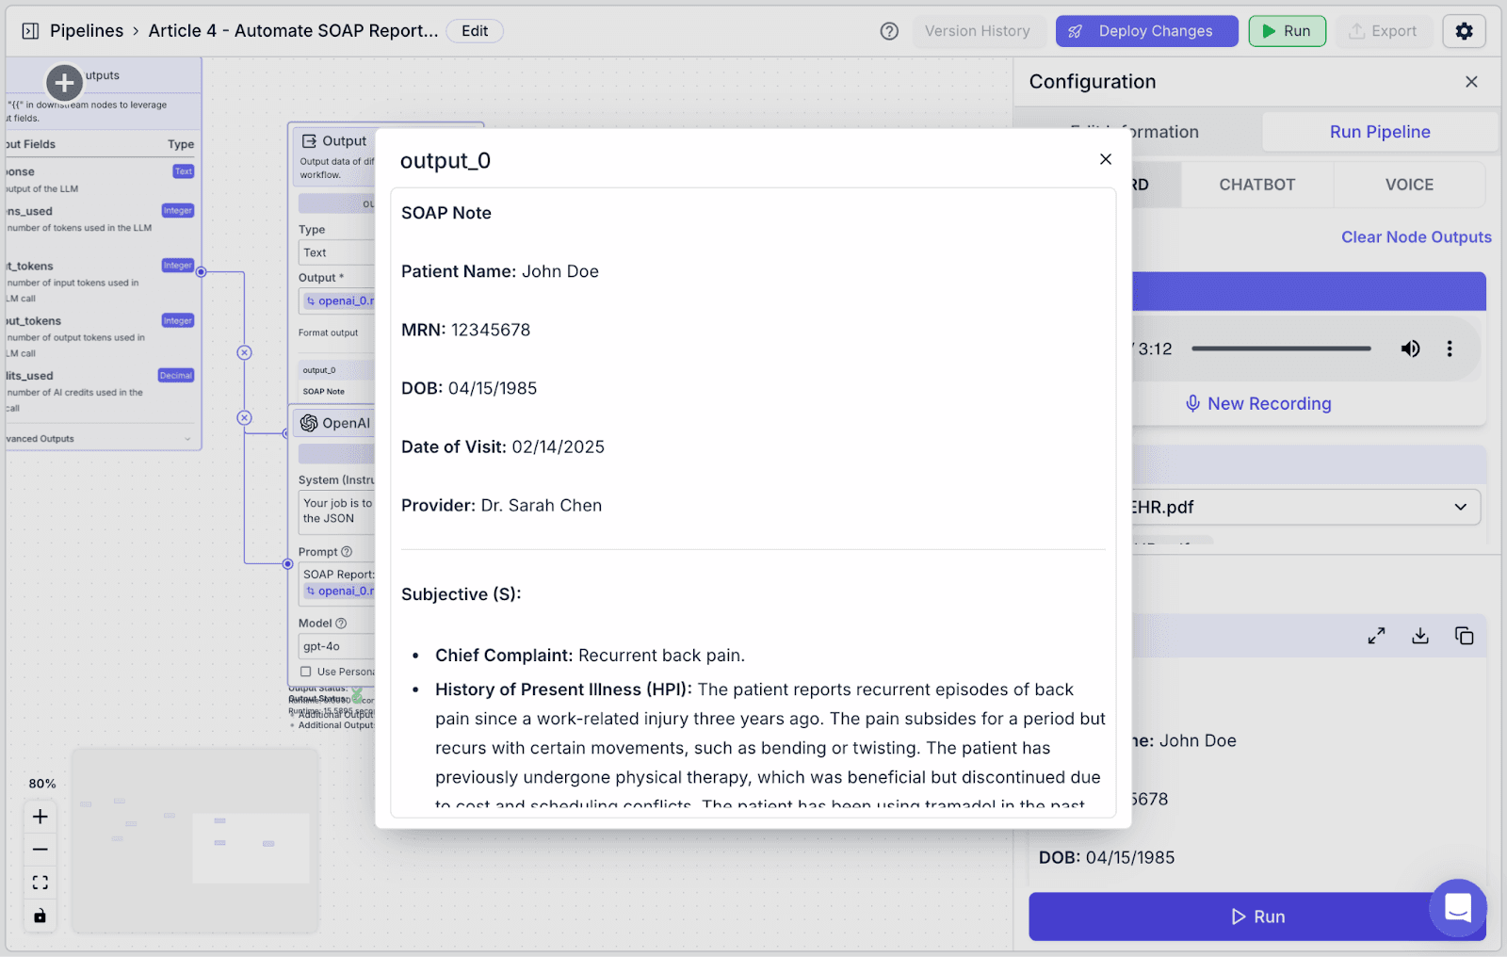Screen dimensions: 1507x957
Task: Copy the output to clipboard
Action: pos(1464,636)
